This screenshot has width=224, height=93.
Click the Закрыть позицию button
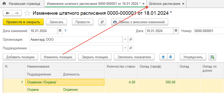coord(95,57)
